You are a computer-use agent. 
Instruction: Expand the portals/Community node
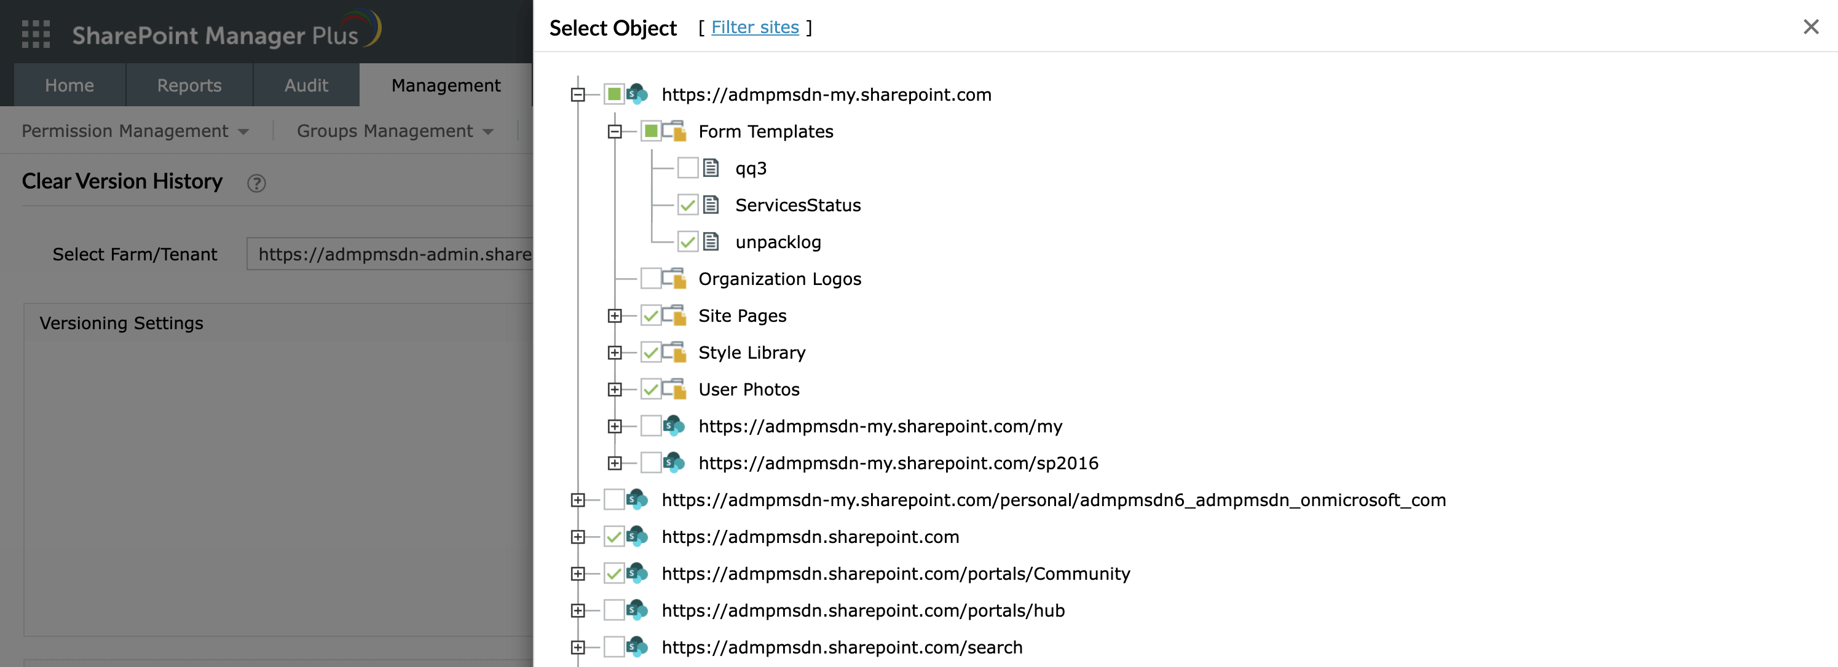click(x=578, y=574)
